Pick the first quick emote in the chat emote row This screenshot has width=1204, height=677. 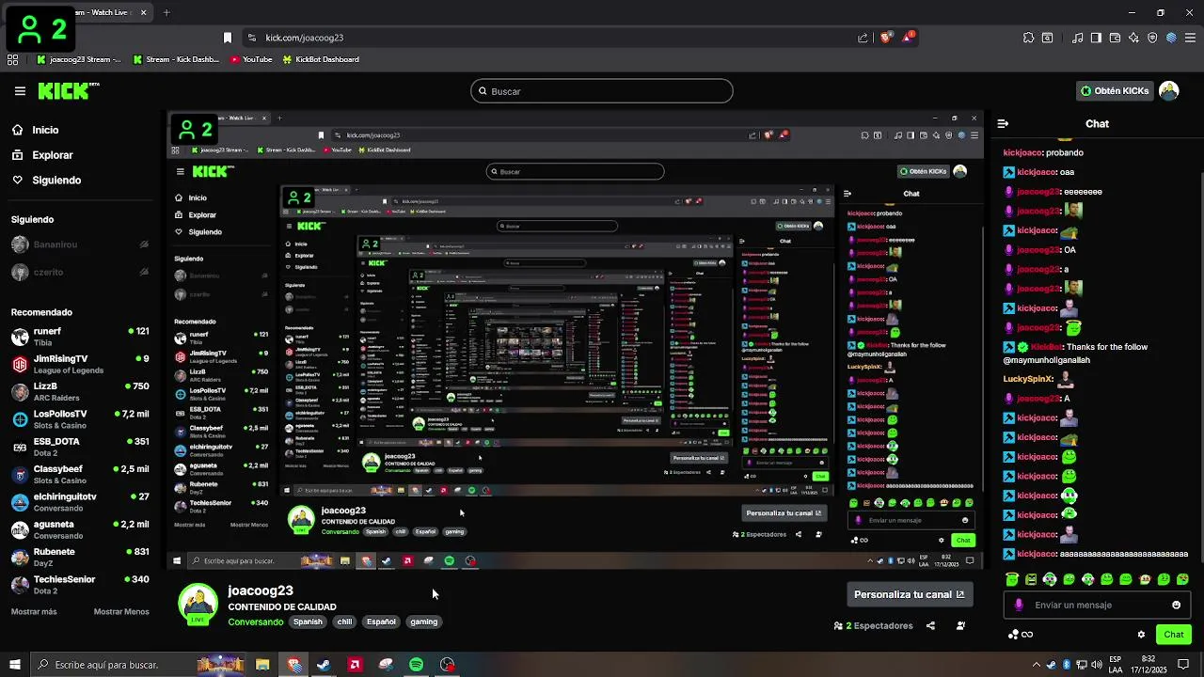click(x=1012, y=579)
